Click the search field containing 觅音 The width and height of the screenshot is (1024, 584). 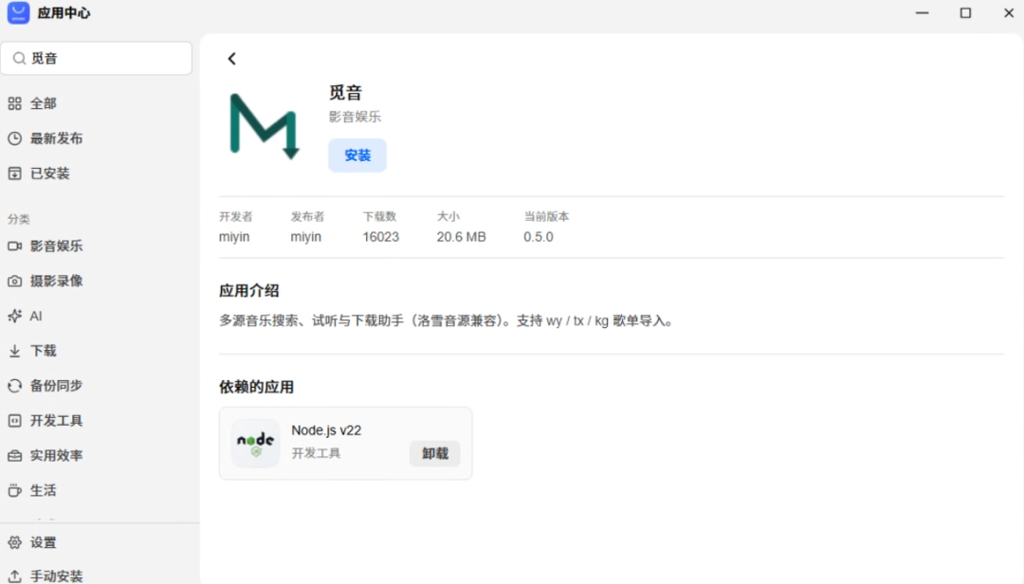pyautogui.click(x=97, y=58)
